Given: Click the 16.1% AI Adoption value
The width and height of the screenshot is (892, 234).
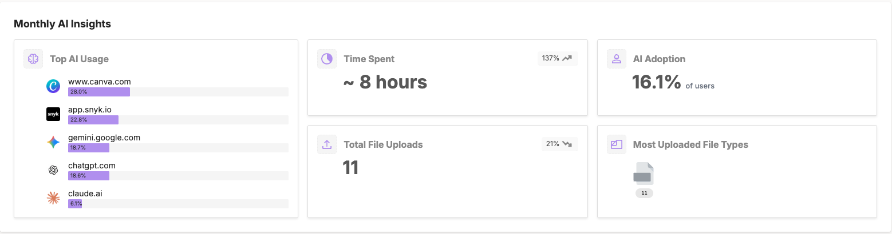Looking at the screenshot, I should point(656,82).
